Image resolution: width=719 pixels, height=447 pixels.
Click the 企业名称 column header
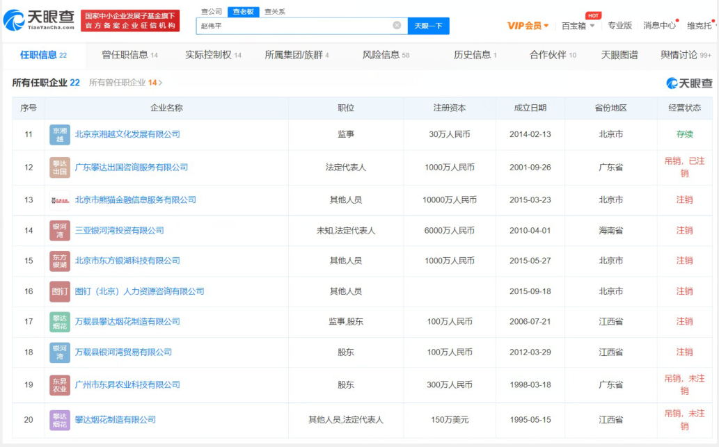point(166,108)
